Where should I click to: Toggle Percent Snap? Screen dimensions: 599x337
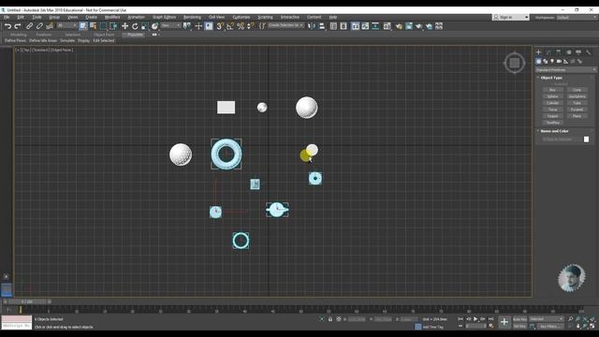(241, 26)
